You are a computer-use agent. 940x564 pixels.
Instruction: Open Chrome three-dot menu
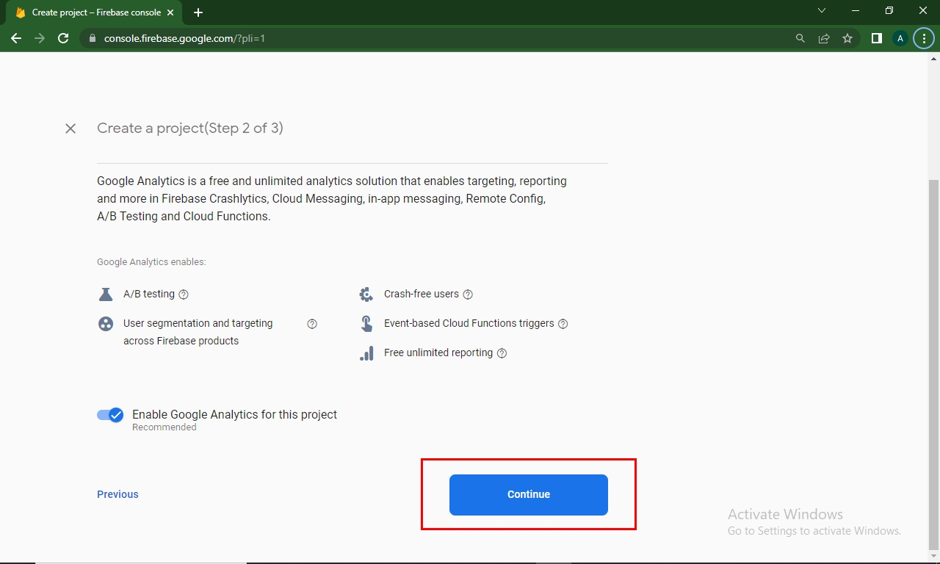tap(924, 38)
